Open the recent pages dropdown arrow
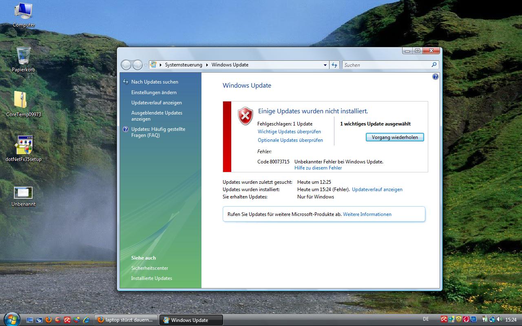 pyautogui.click(x=146, y=65)
